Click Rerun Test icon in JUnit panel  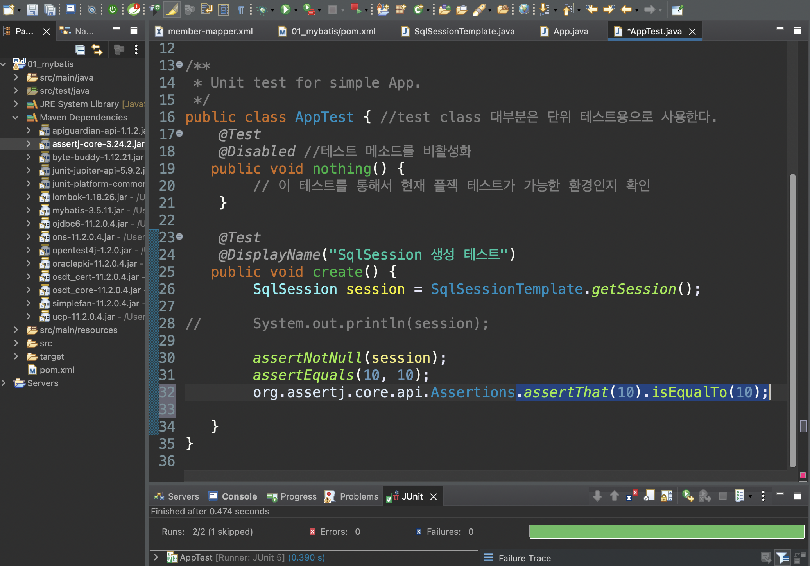(x=687, y=496)
